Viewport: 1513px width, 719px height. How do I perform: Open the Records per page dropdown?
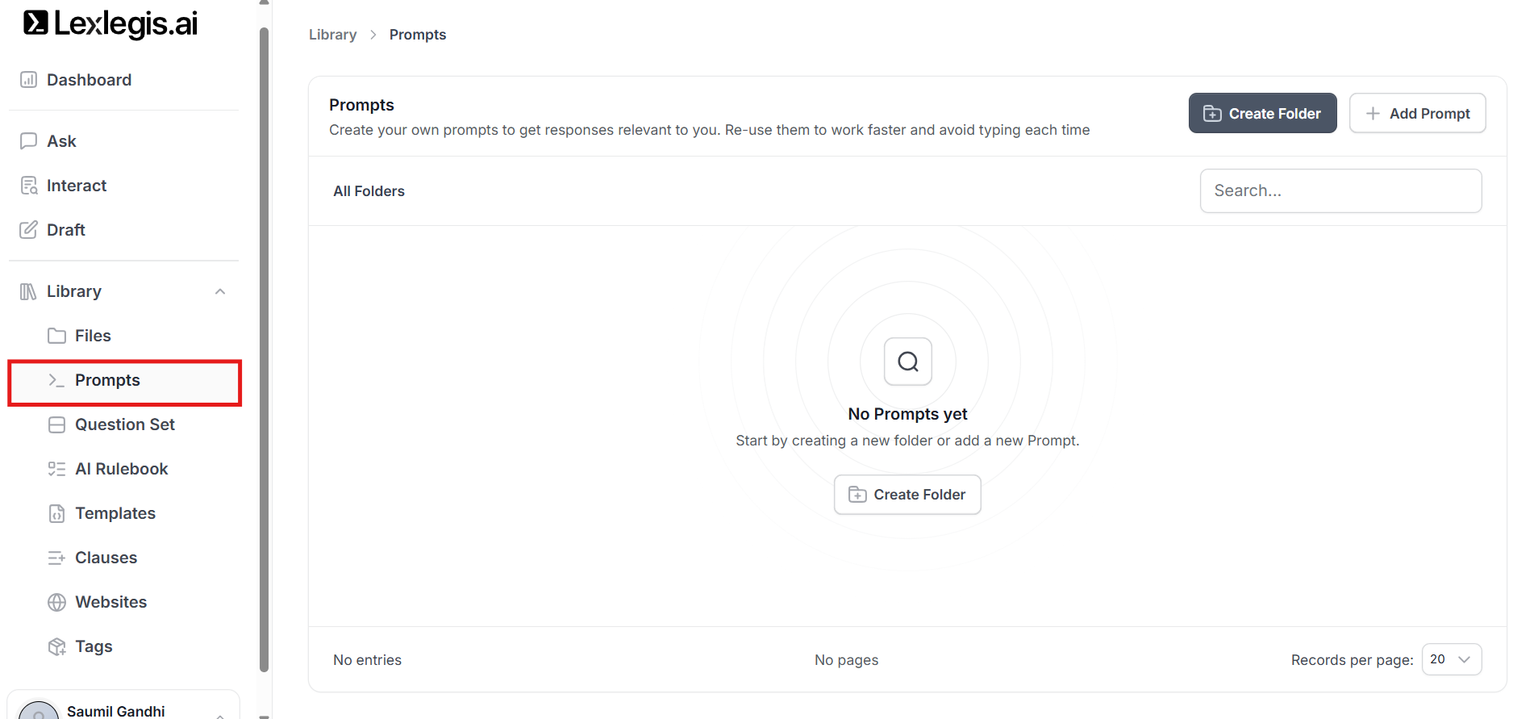point(1451,659)
